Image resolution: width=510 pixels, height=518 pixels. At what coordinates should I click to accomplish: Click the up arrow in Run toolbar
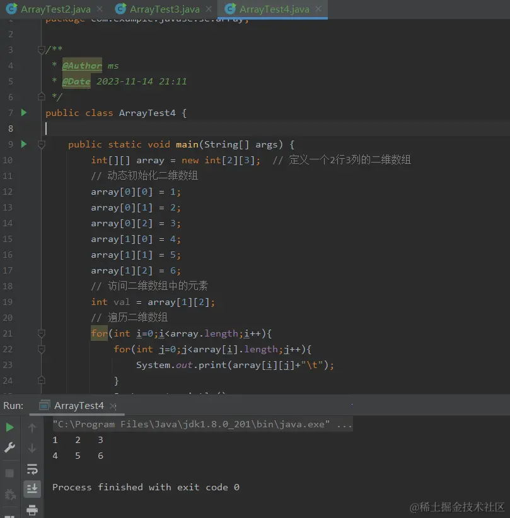tap(32, 428)
